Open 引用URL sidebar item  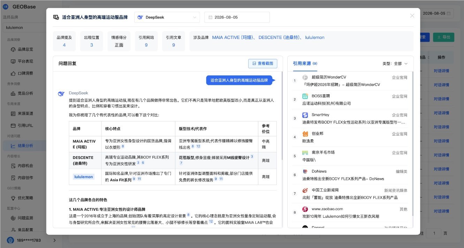coord(25,125)
